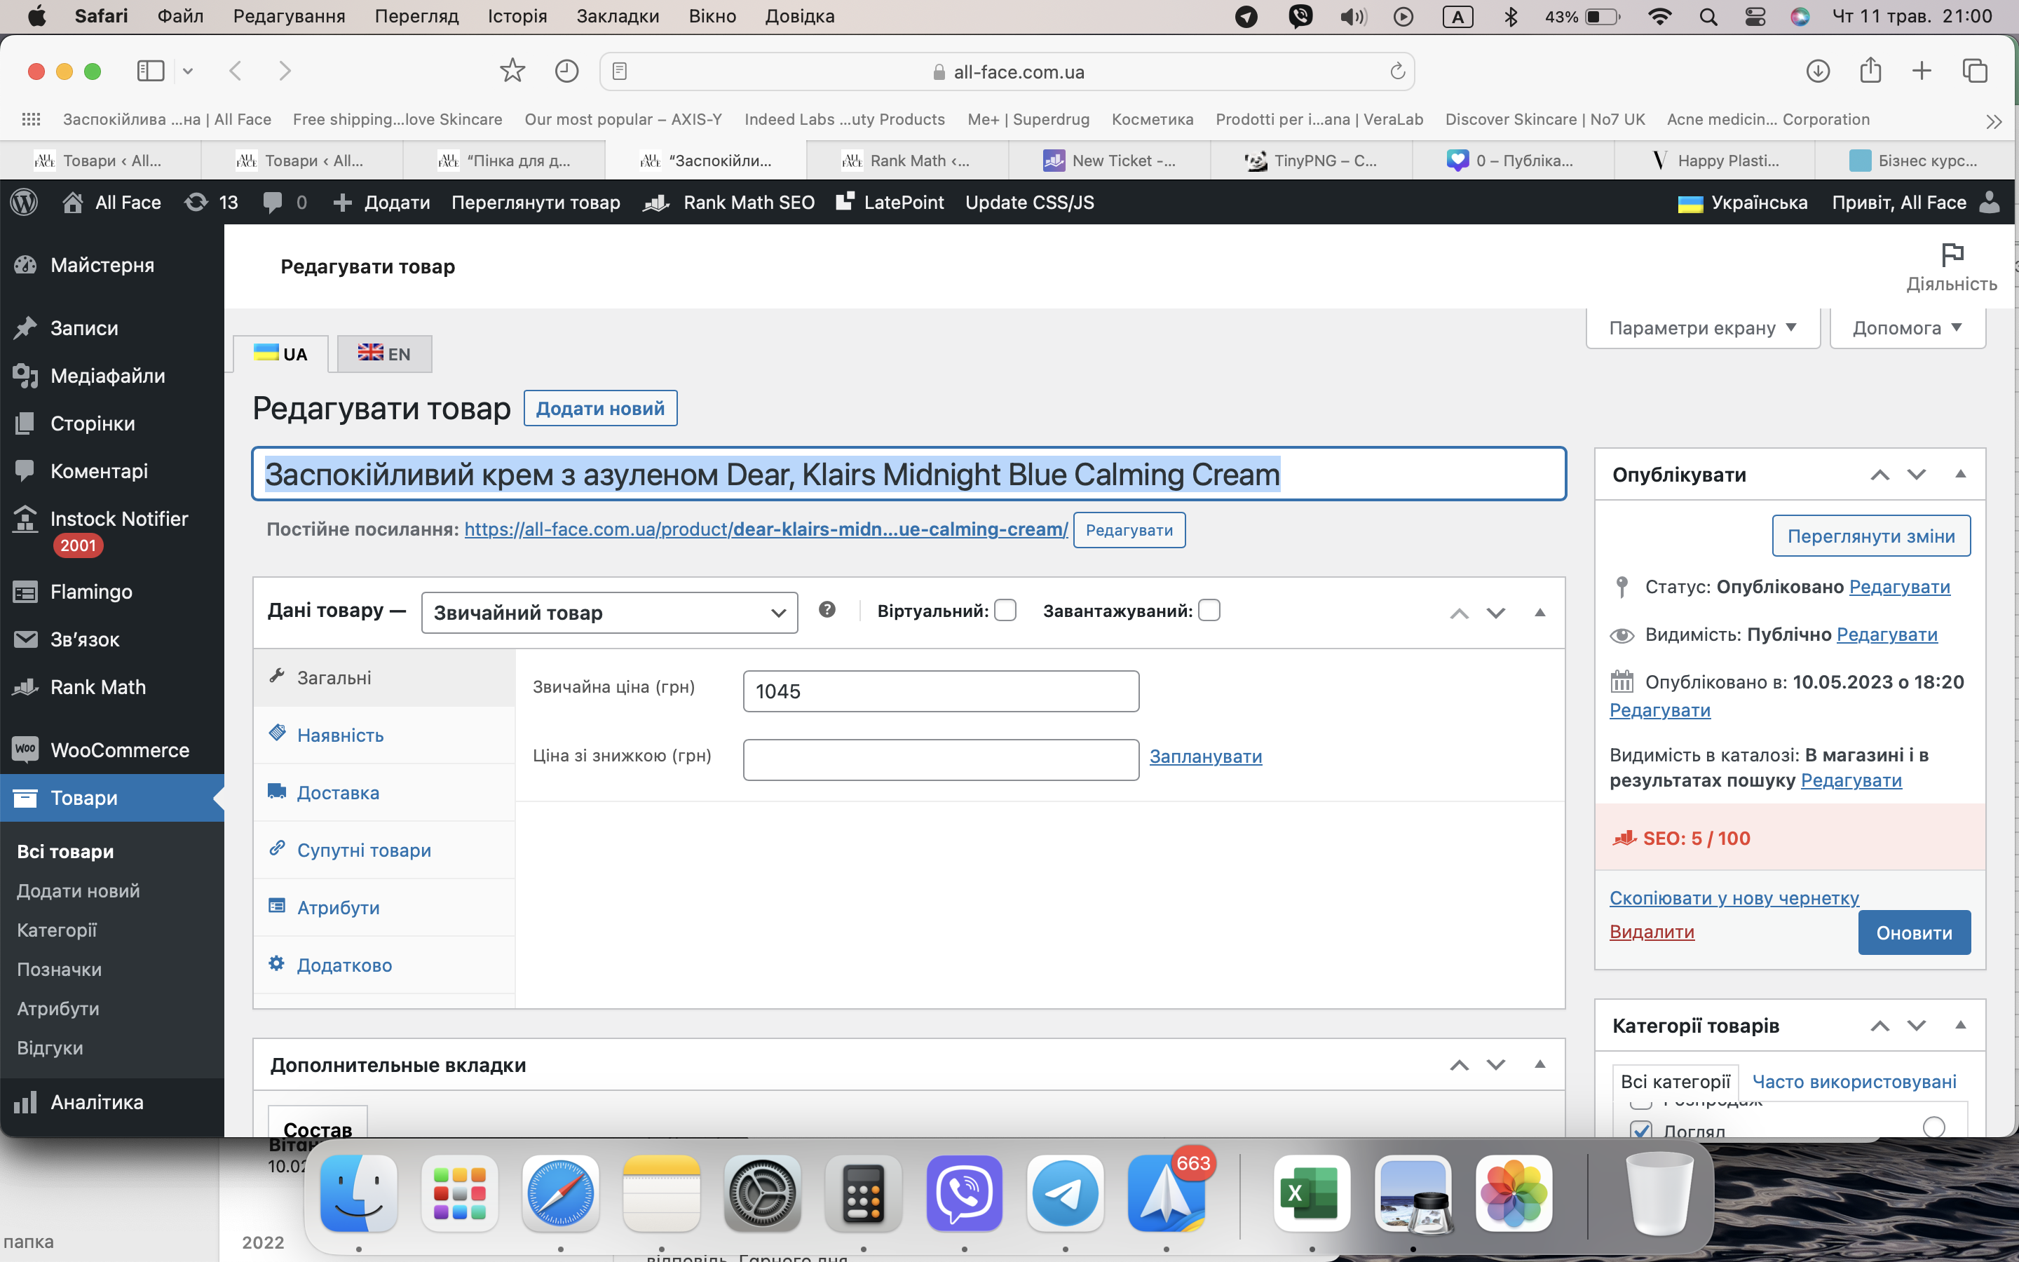The height and width of the screenshot is (1262, 2019).
Task: Collapse the Опублікувати panel with its triangle
Action: coord(1961,474)
